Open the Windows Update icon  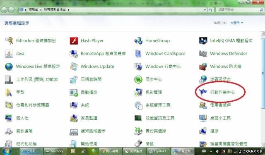(74, 67)
